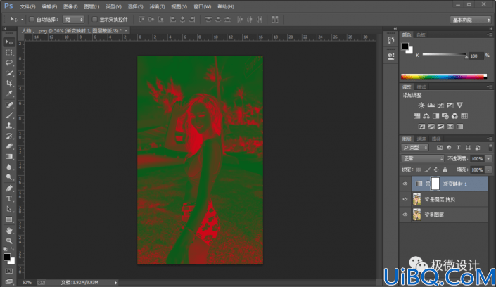Viewport: 496px width, 287px height.
Task: Add a Levels adjustment layer
Action: [431, 106]
